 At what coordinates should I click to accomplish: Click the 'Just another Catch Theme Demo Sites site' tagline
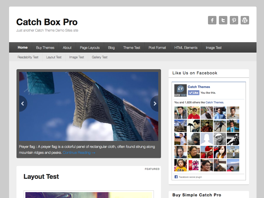pyautogui.click(x=47, y=30)
